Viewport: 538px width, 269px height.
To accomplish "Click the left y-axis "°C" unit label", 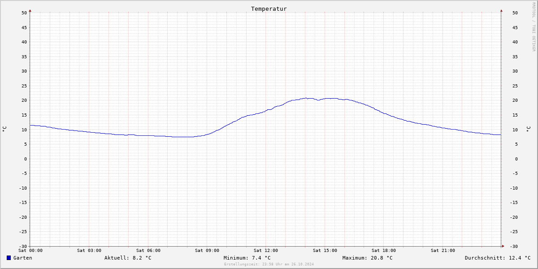I will (4, 129).
